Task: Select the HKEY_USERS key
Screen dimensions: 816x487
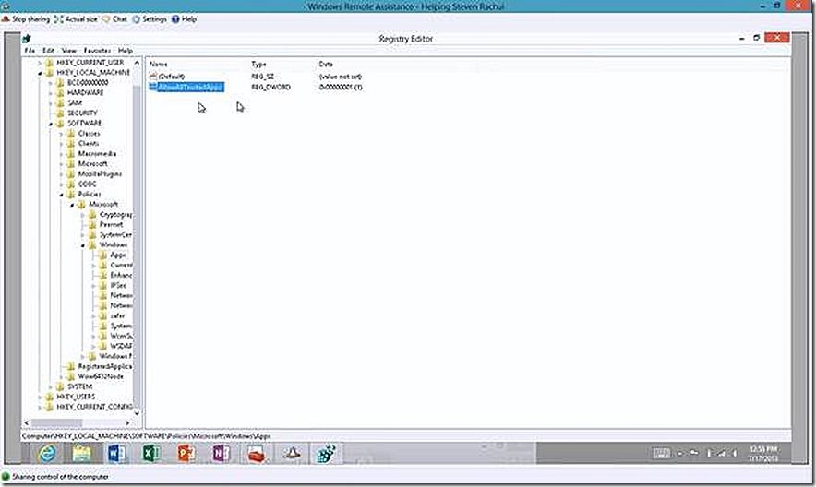Action: click(76, 397)
